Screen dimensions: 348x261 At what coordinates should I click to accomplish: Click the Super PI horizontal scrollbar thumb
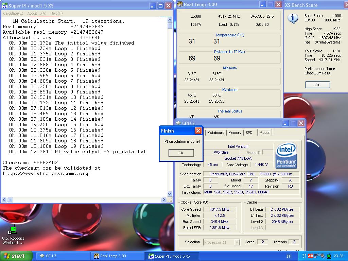pyautogui.click(x=10, y=200)
